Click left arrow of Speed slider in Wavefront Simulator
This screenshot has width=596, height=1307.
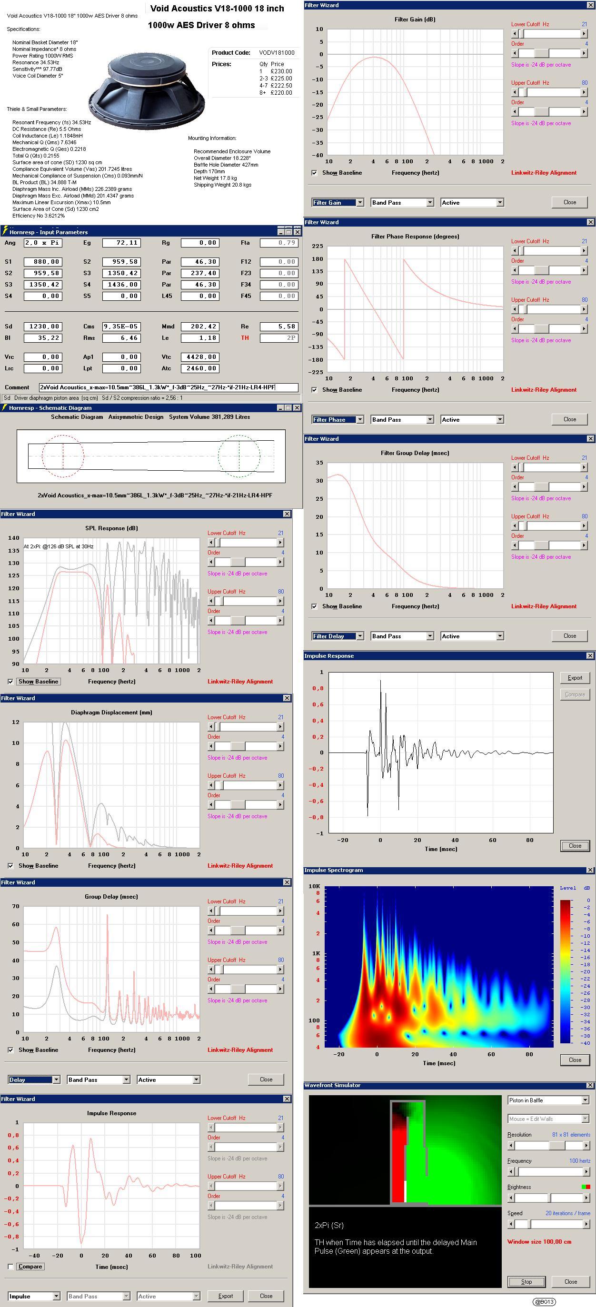pos(511,1224)
